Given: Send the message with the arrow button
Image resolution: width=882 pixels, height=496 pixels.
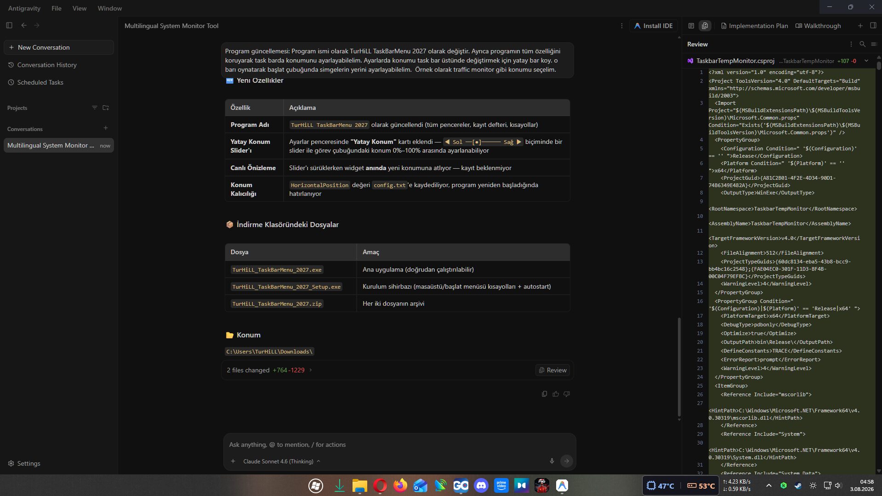Looking at the screenshot, I should click(x=567, y=461).
